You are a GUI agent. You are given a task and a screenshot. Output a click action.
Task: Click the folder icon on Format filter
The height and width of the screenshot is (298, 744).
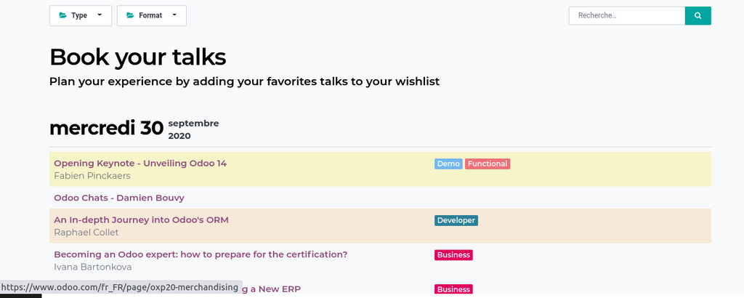click(130, 15)
